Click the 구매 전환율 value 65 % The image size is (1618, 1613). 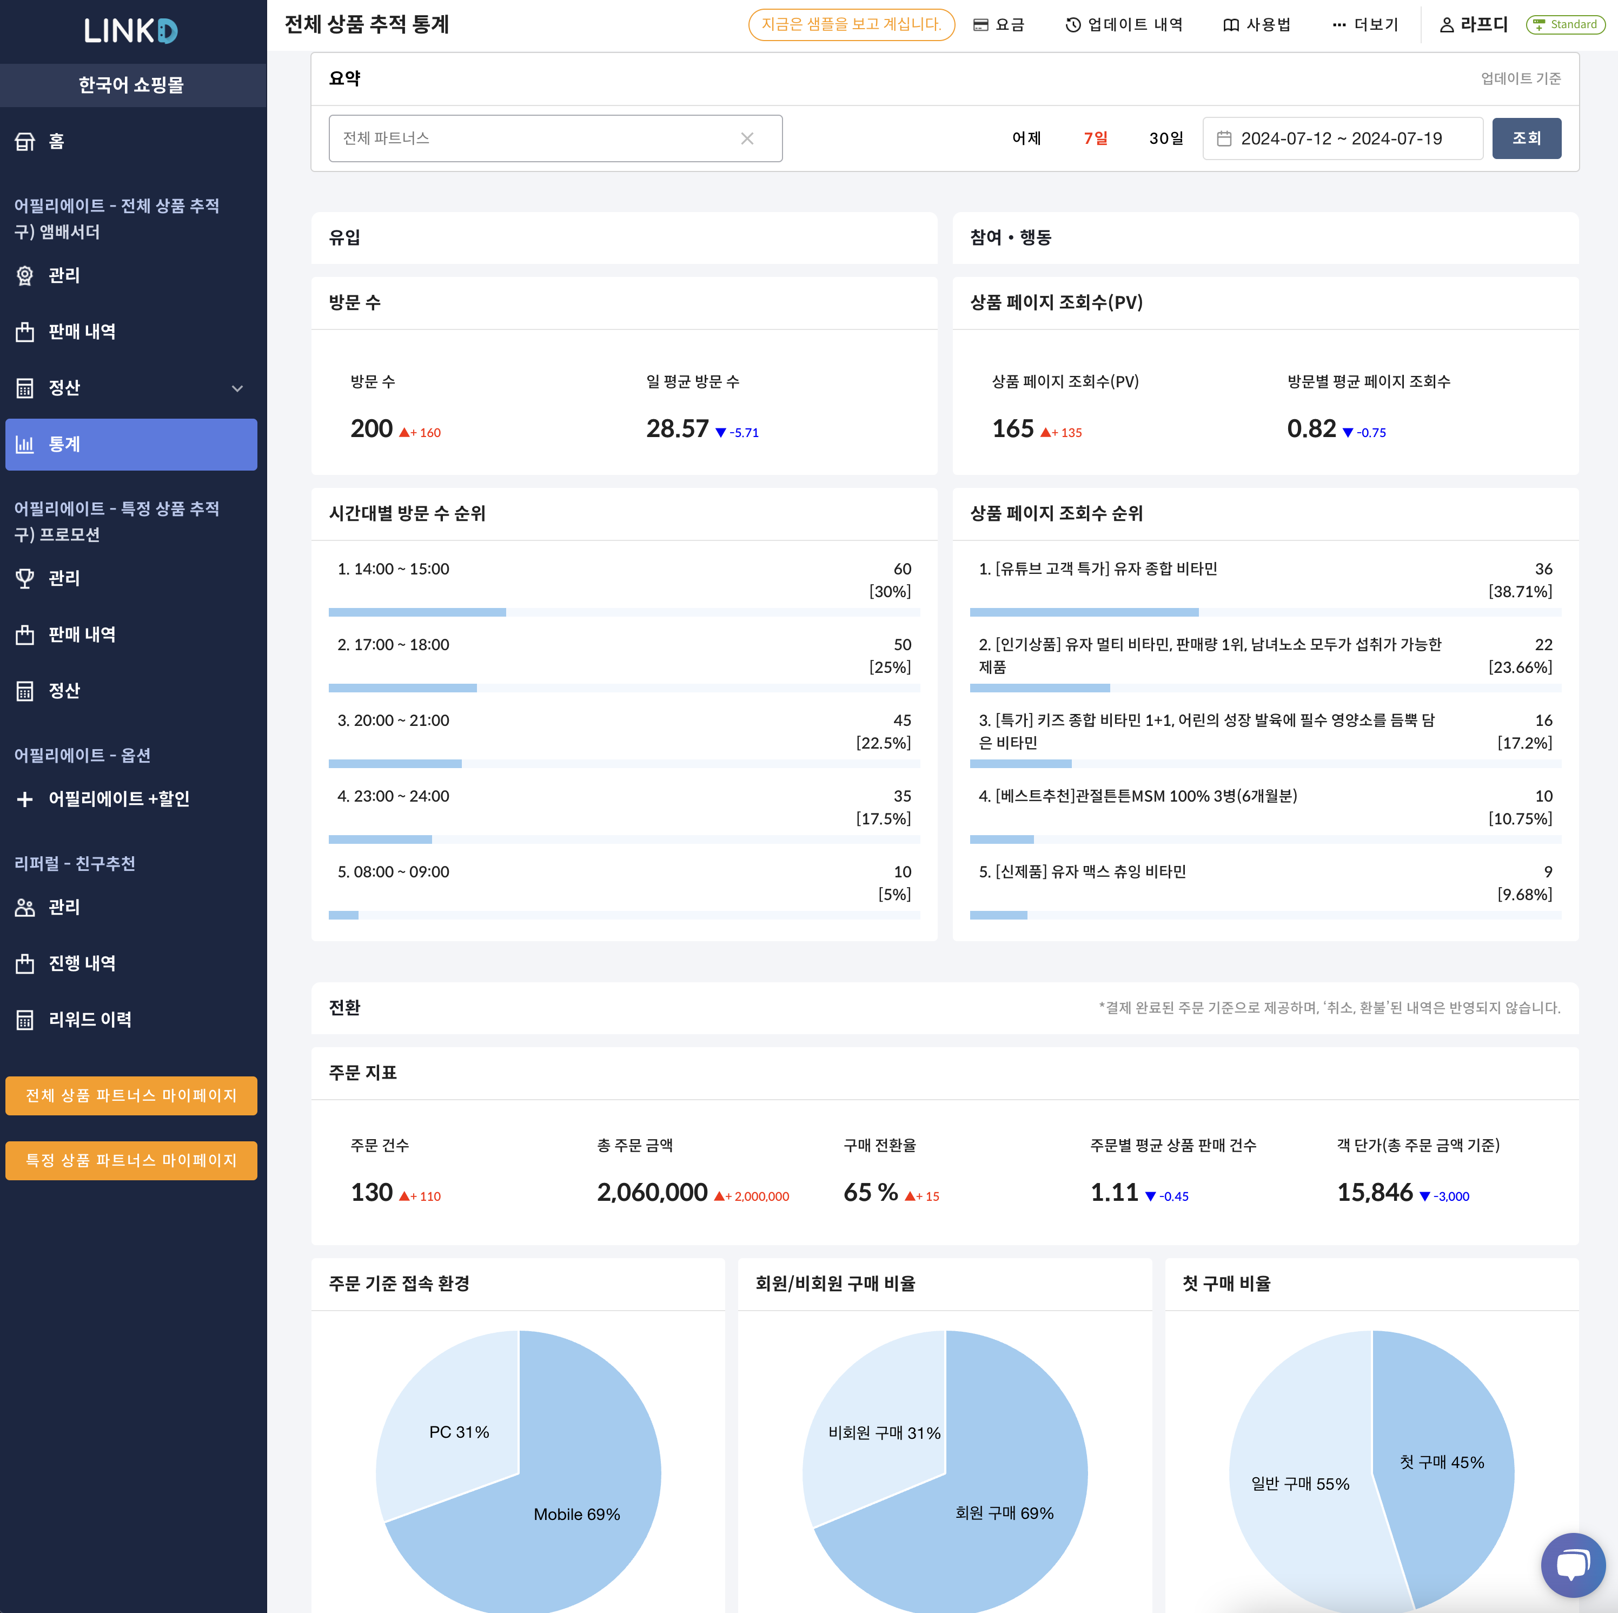(x=871, y=1193)
